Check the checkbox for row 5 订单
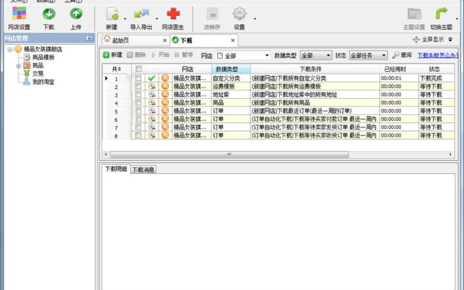The height and width of the screenshot is (290, 464). (138, 110)
